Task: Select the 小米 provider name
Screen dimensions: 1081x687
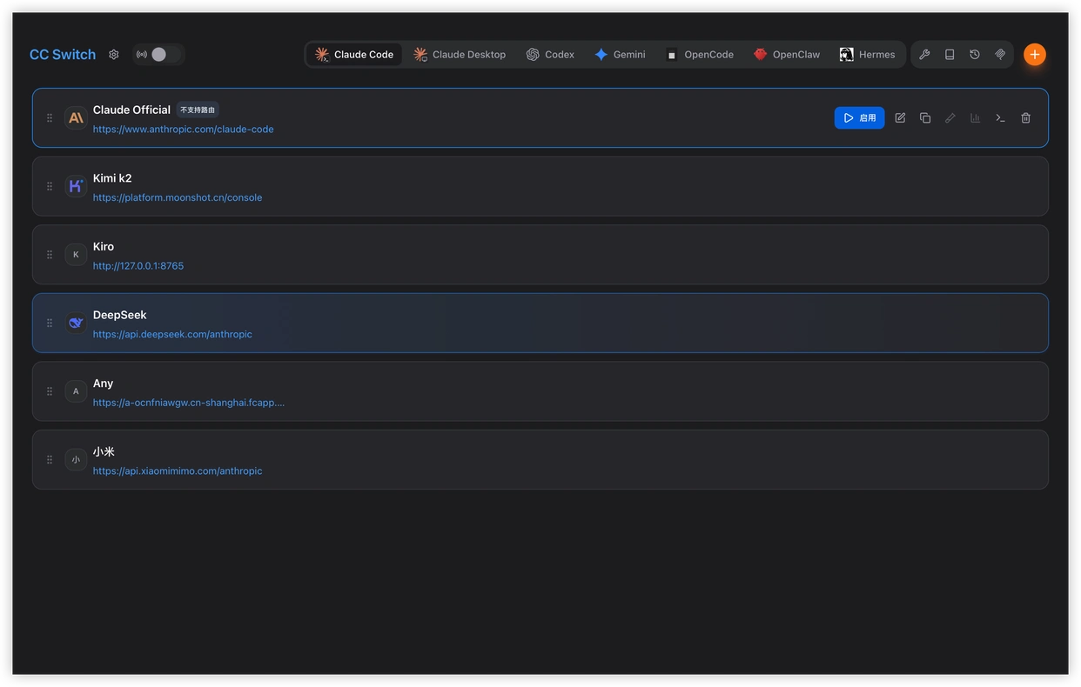Action: pyautogui.click(x=104, y=451)
